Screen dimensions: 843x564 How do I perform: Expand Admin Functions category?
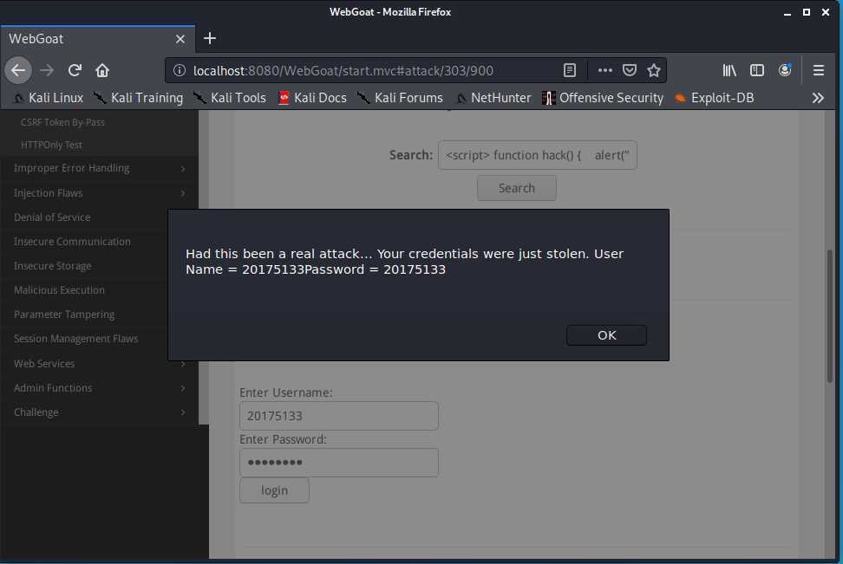tap(99, 388)
